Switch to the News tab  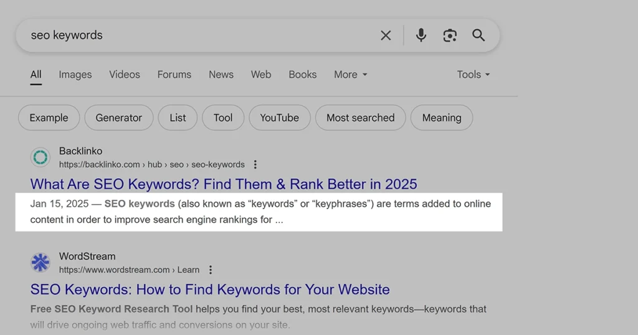[x=221, y=75]
